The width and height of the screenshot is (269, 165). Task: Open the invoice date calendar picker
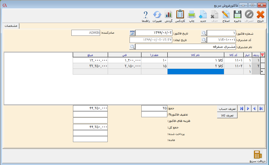(132, 33)
